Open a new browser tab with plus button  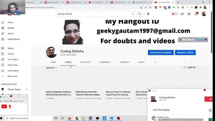pyautogui.click(x=178, y=2)
